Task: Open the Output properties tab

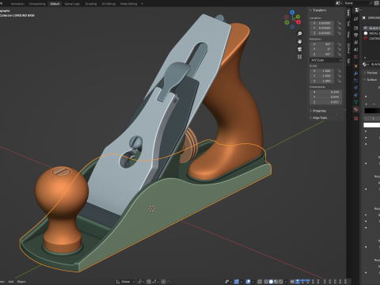Action: pos(356,35)
